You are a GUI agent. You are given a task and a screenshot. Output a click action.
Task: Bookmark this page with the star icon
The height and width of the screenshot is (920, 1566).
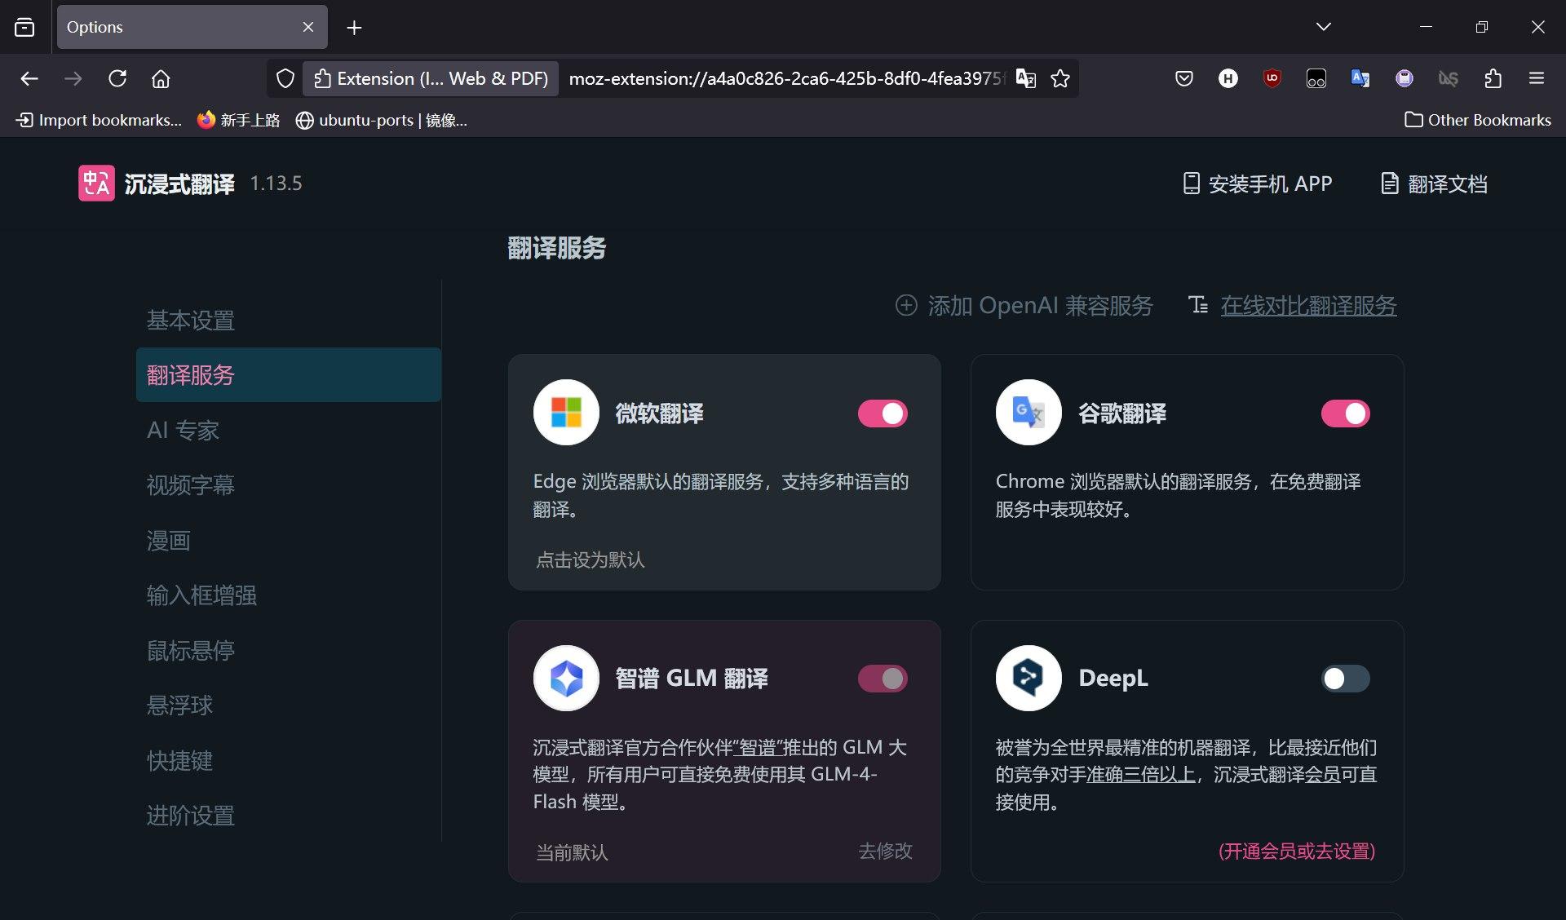1060,78
